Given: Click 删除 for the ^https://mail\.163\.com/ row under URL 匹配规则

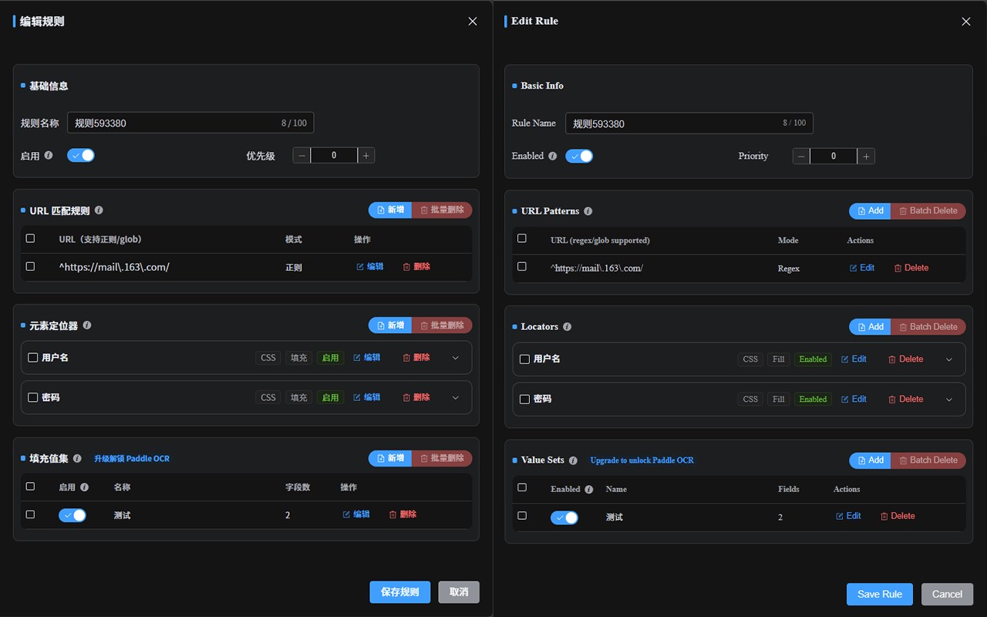Looking at the screenshot, I should pyautogui.click(x=416, y=267).
